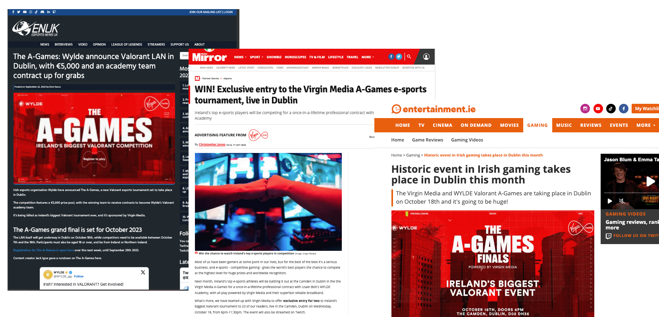Viewport: 659px width, 317px height.
Task: Click 'Registration for The A-Games is open here' link
Action: pos(44,250)
